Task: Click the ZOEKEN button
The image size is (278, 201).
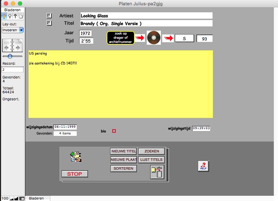Action: pyautogui.click(x=152, y=151)
